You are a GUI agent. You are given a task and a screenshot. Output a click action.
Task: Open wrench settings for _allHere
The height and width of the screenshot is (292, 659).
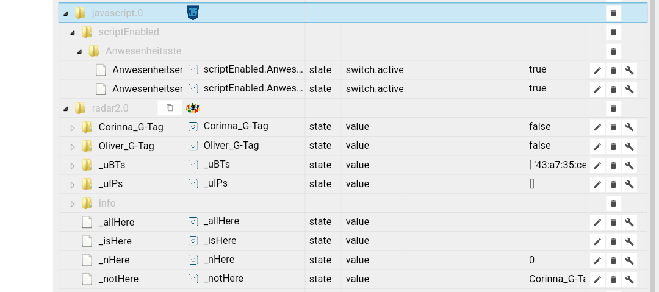(x=629, y=223)
